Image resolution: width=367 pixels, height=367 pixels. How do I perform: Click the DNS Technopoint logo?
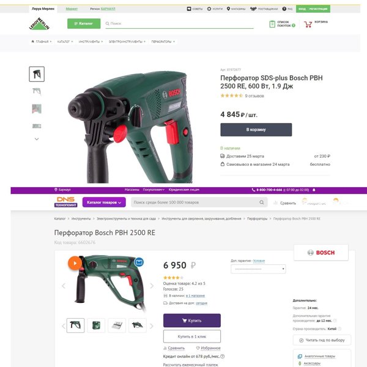point(66,202)
